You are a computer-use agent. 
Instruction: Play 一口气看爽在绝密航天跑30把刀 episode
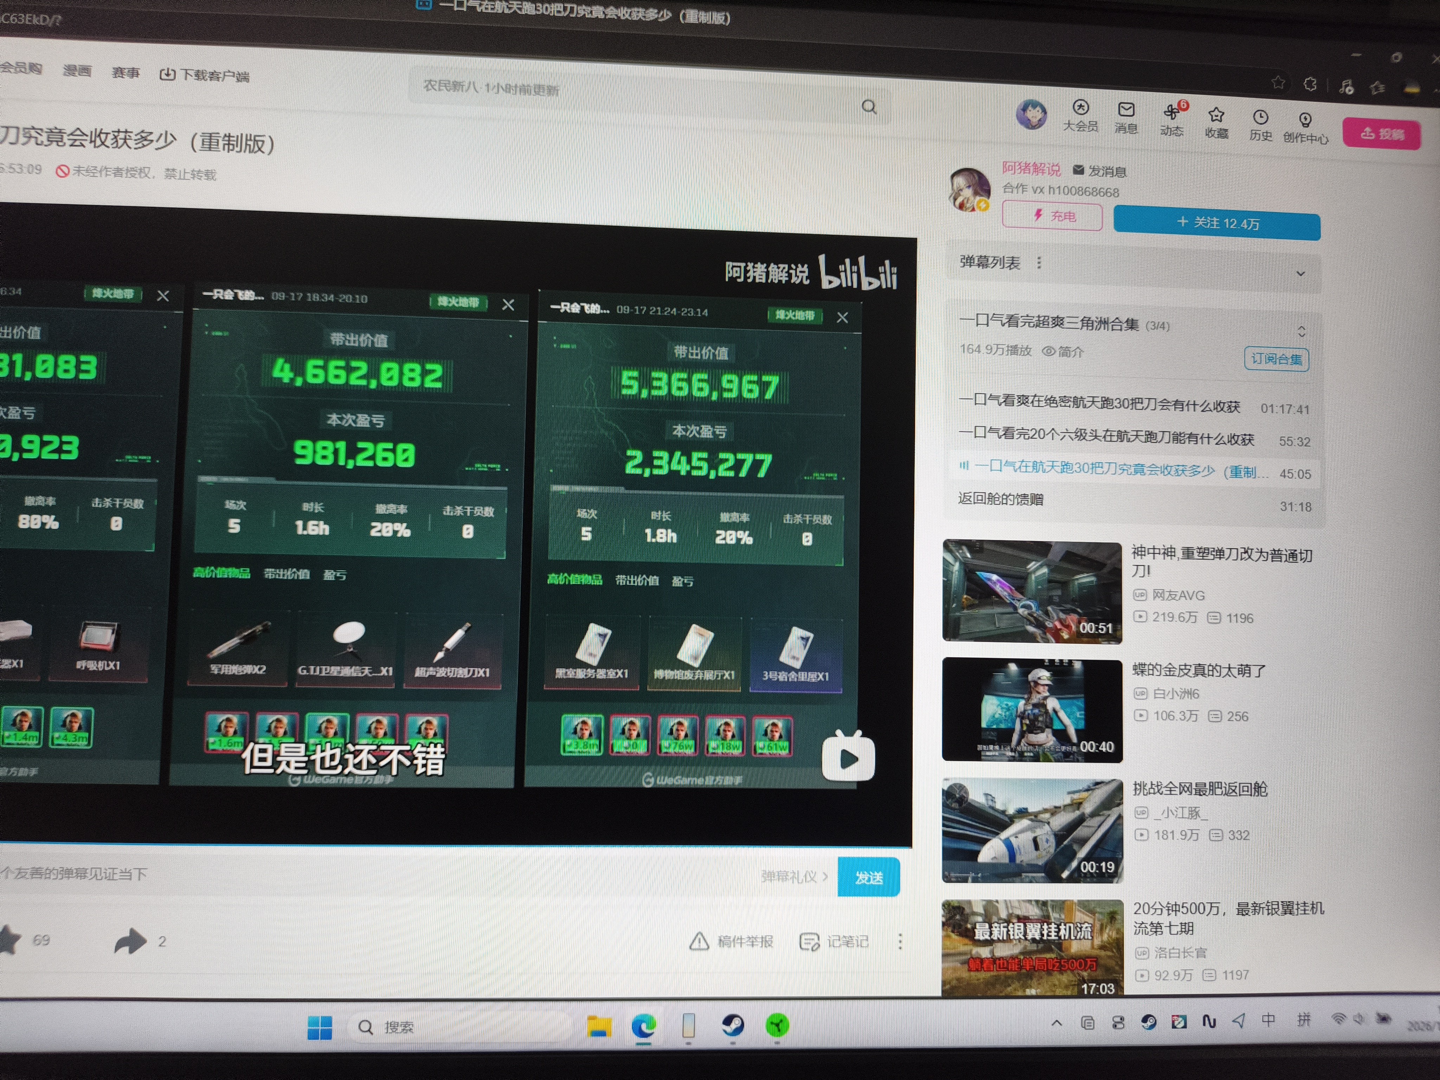1134,405
